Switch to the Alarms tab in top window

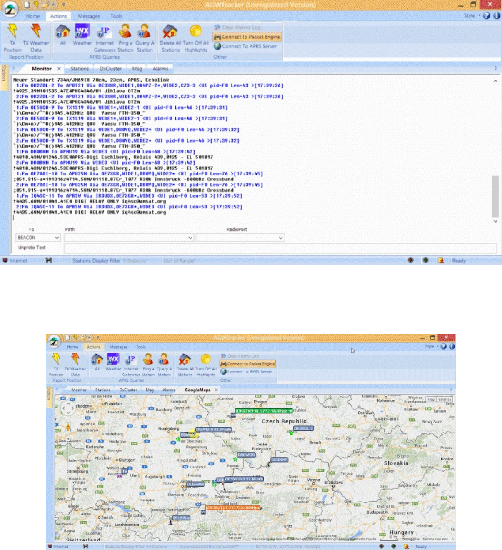(x=160, y=69)
